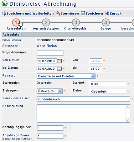Click Beschreibung scrollbar up arrow
Viewport: 134px width, 142px height.
point(128,107)
